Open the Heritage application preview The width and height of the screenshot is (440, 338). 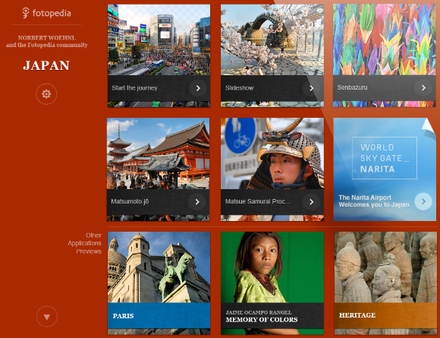click(385, 283)
